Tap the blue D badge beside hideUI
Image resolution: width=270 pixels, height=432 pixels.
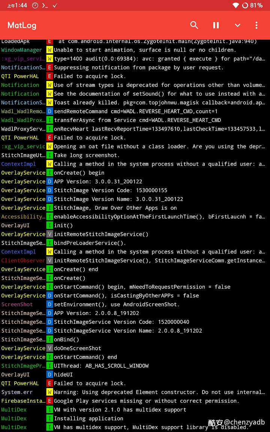[49, 375]
